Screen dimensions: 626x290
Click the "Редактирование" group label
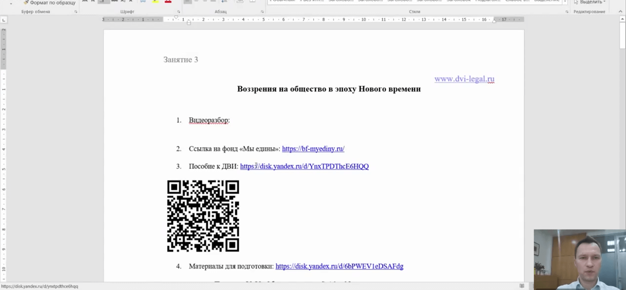pos(589,12)
